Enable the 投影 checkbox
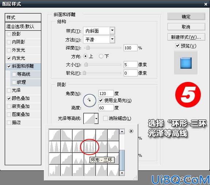210x185 pixels. [9, 34]
